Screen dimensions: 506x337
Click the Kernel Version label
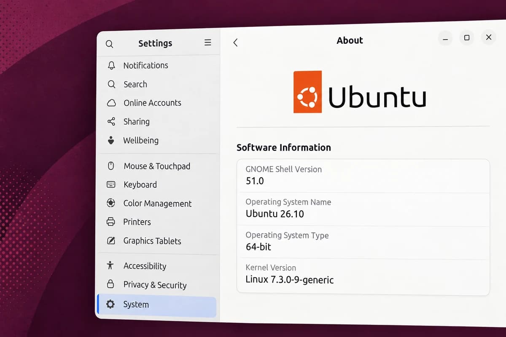271,267
